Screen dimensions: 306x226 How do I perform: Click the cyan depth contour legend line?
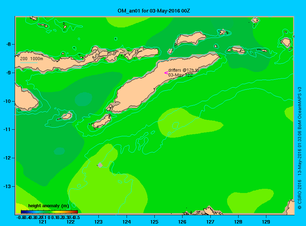coord(29,63)
